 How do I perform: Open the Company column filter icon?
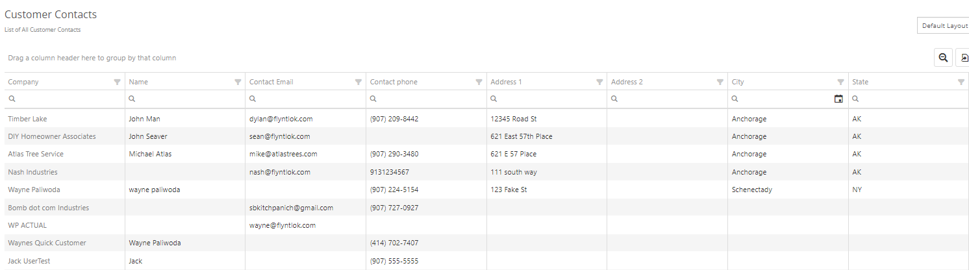[117, 82]
